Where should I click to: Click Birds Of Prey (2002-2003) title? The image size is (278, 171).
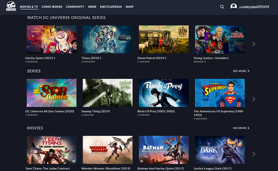(x=156, y=111)
